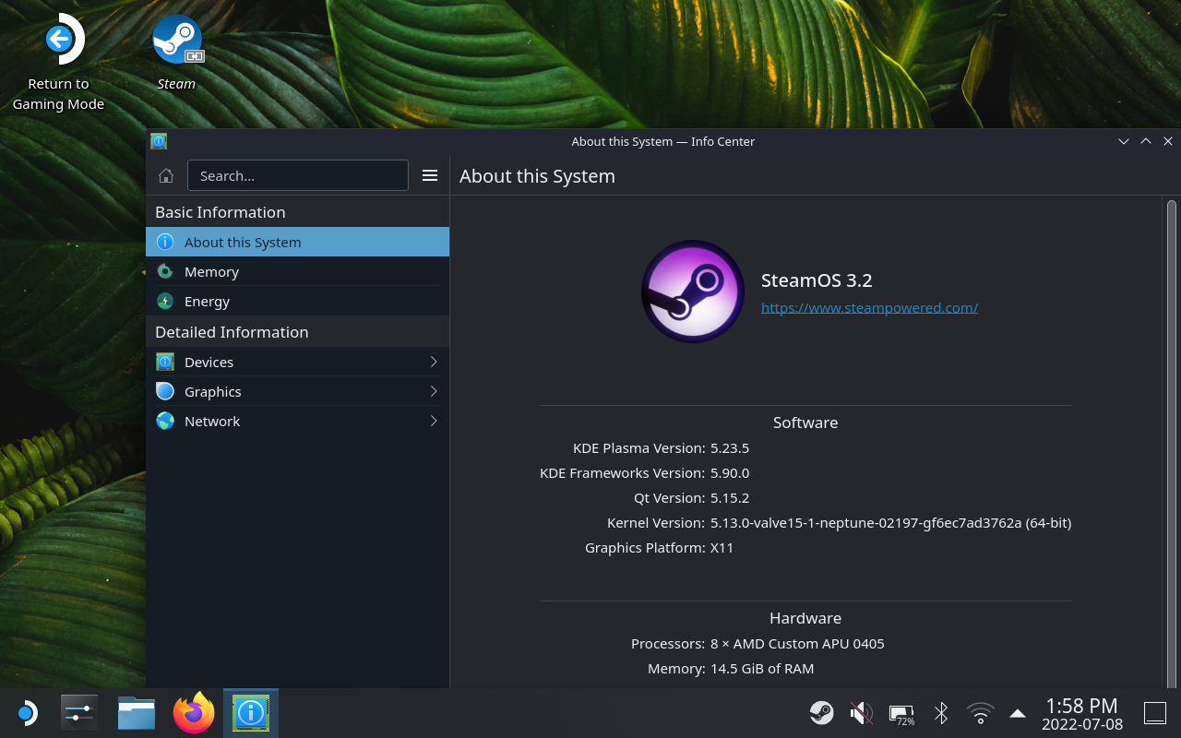Open the Wi-Fi network tray icon

click(x=980, y=713)
